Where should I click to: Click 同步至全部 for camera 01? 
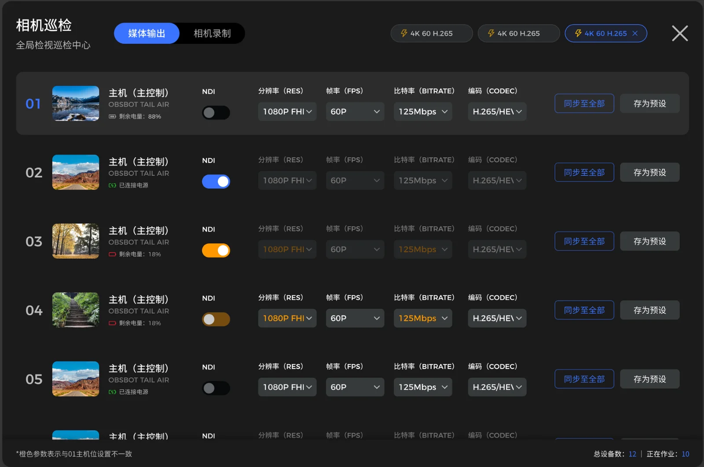(x=584, y=103)
